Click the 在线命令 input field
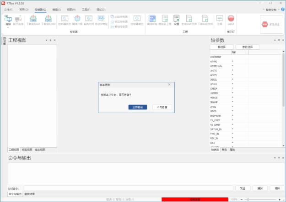Image resolution: width=286 pixels, height=202 pixels. coord(129,188)
